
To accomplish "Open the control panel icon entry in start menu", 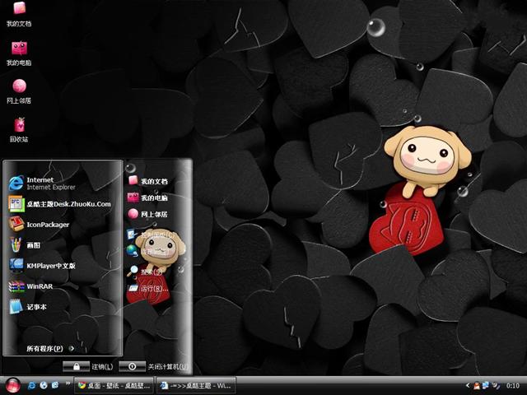I will [x=132, y=234].
